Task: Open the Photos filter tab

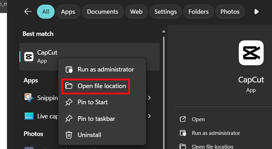Action: tap(230, 12)
